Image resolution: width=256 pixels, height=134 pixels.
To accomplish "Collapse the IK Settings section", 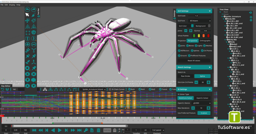I will [x=210, y=89].
